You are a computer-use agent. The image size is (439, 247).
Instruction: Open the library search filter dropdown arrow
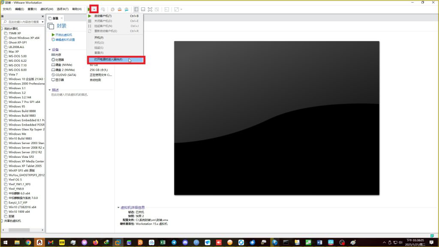point(42,21)
